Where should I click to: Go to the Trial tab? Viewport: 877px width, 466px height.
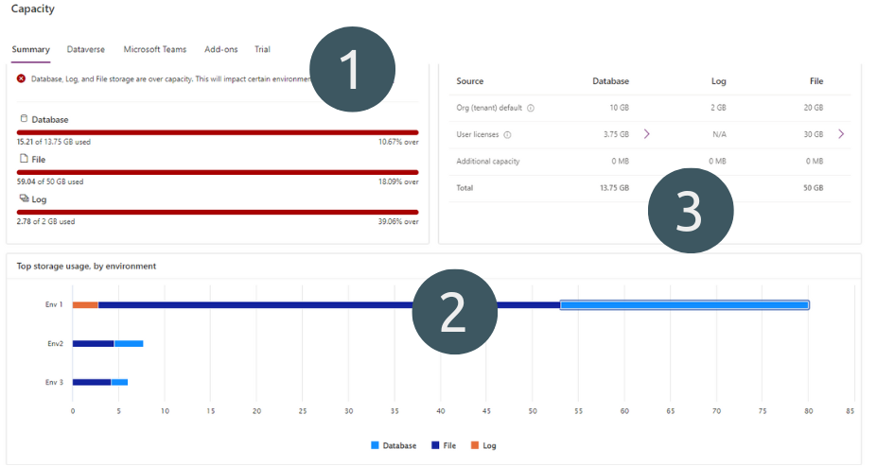click(262, 49)
